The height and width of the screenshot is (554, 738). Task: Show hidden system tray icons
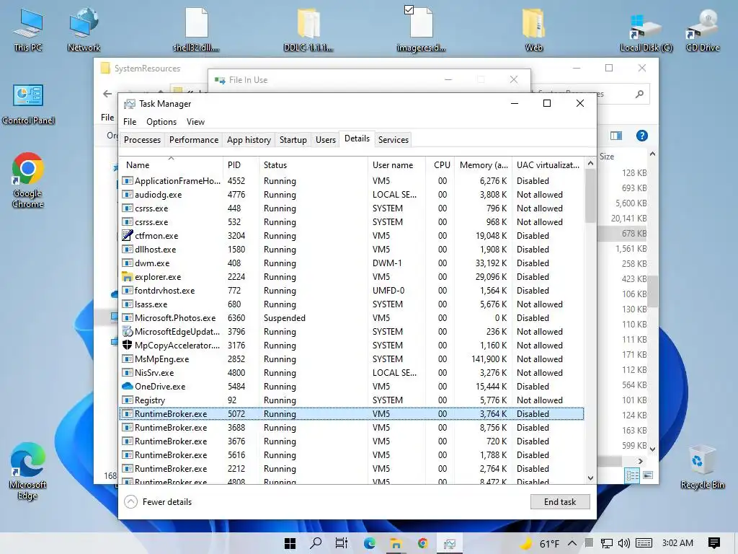572,543
